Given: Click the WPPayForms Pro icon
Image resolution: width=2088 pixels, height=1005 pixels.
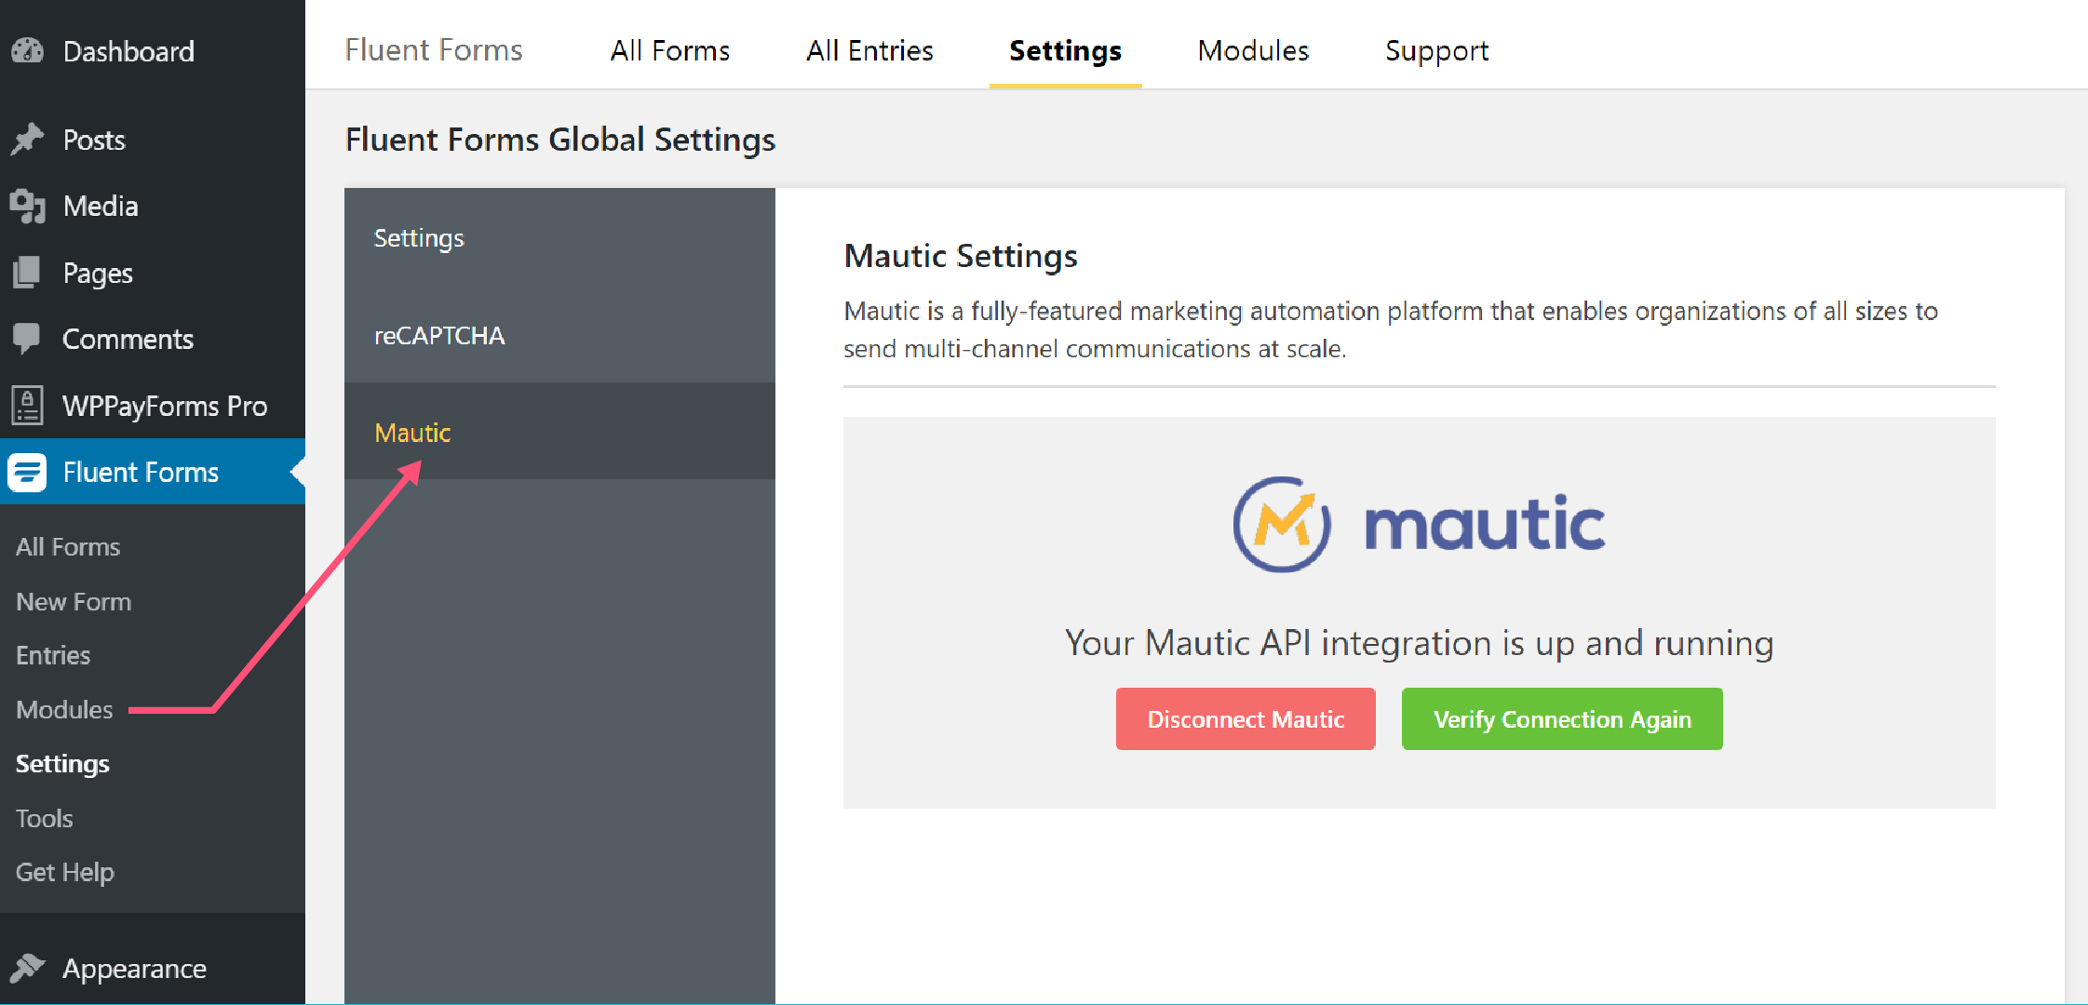Looking at the screenshot, I should (28, 406).
